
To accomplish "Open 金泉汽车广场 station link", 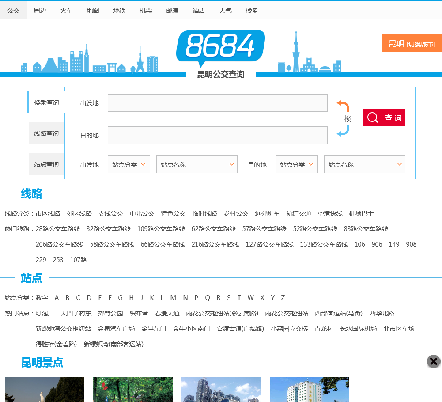I will click(116, 329).
